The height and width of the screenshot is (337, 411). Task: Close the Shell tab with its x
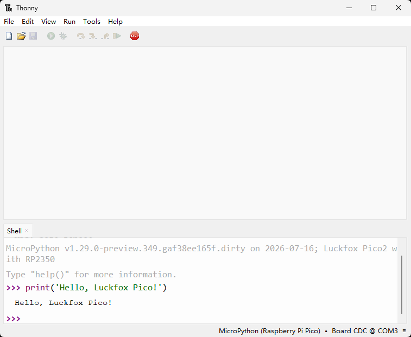pos(27,231)
